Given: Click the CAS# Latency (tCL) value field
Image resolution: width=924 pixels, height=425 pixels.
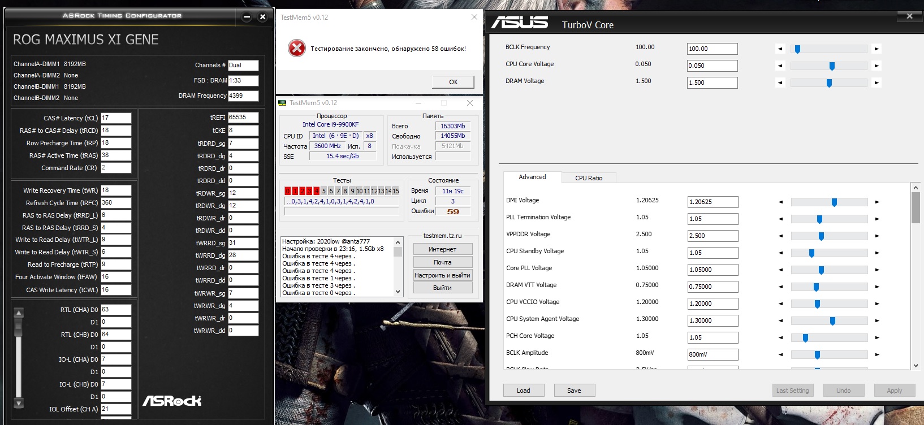Looking at the screenshot, I should (116, 118).
